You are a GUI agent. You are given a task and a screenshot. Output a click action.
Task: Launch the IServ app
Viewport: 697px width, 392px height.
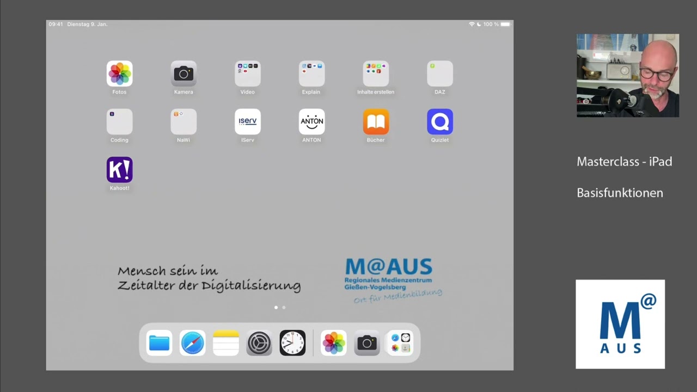click(247, 121)
